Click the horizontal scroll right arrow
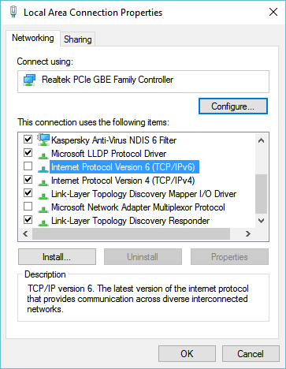 248,233
